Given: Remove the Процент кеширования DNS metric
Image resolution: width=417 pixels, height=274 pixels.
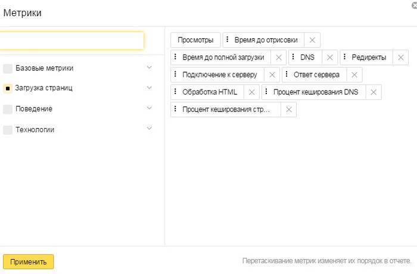Looking at the screenshot, I should coord(373,92).
